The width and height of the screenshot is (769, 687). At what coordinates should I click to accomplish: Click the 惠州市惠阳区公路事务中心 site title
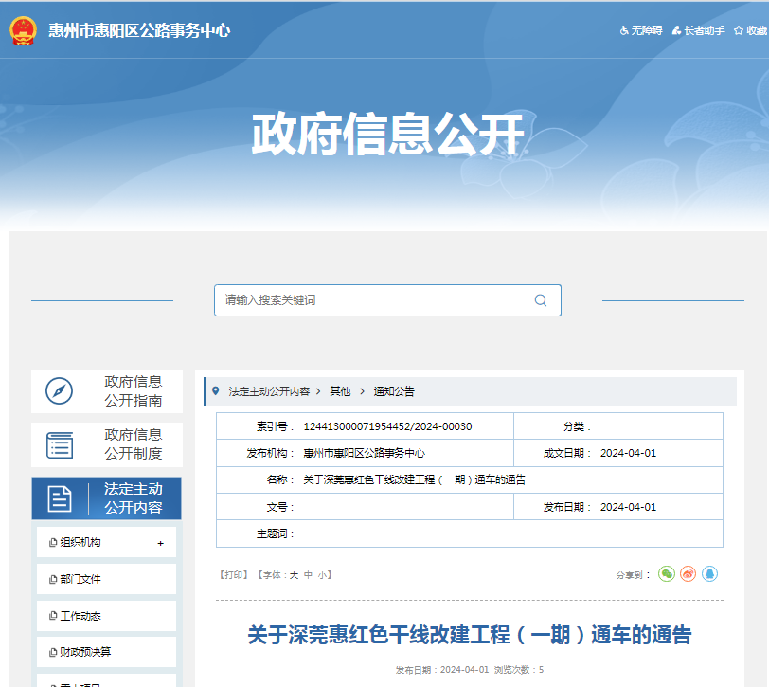pyautogui.click(x=139, y=30)
